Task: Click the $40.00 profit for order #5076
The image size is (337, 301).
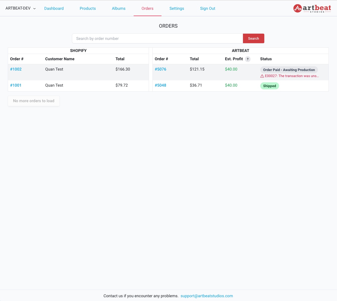Action: point(231,69)
